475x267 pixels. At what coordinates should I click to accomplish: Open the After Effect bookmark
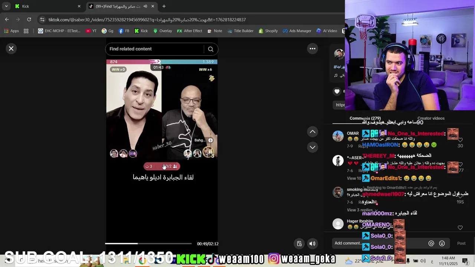click(190, 31)
